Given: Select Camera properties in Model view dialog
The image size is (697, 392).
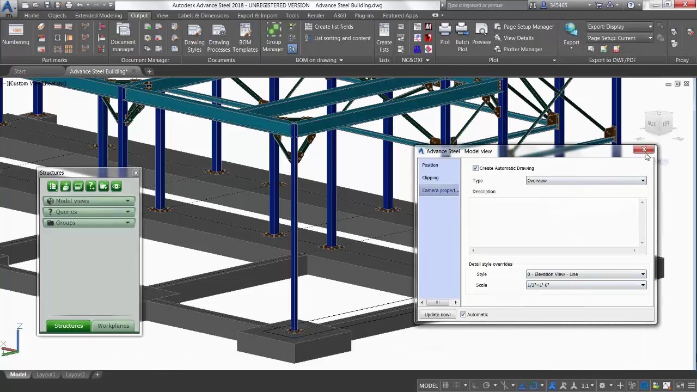Looking at the screenshot, I should (440, 191).
